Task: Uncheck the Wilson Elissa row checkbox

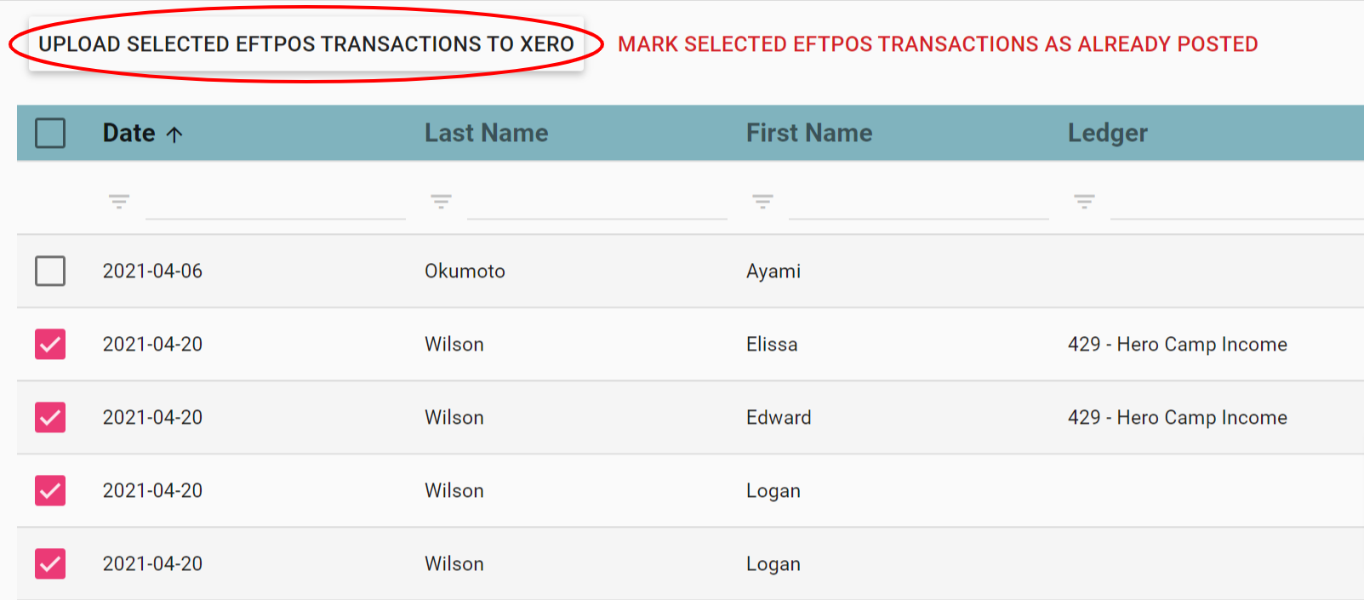Action: pyautogui.click(x=50, y=344)
